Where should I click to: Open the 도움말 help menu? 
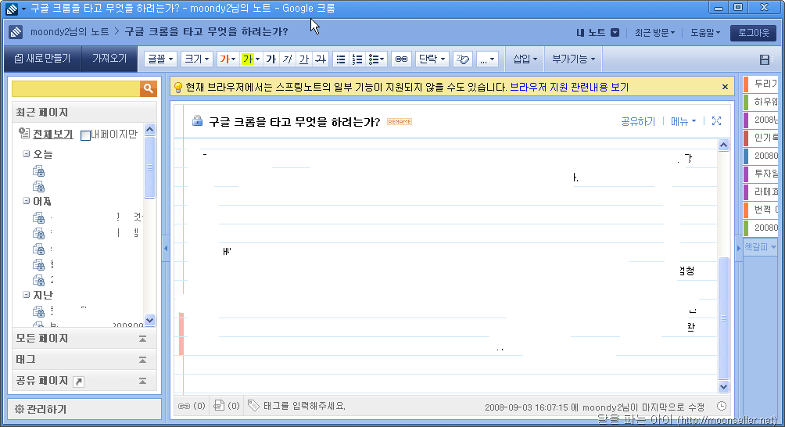click(x=705, y=33)
